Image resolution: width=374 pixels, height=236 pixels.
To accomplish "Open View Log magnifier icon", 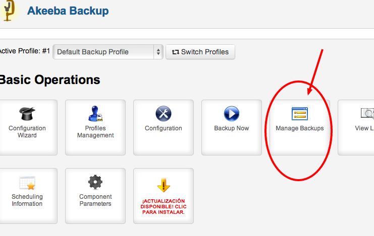I will (x=367, y=114).
